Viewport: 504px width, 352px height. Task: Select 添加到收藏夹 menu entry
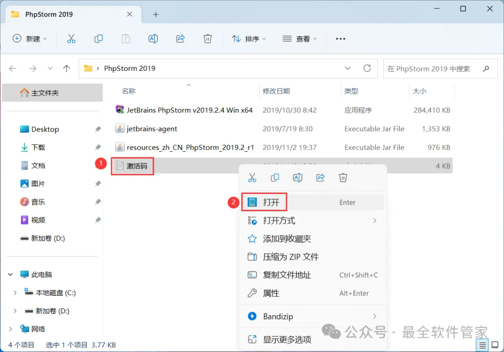(x=312, y=239)
